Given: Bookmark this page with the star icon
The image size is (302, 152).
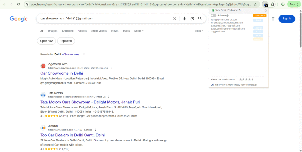Looking at the screenshot, I should point(255,4).
